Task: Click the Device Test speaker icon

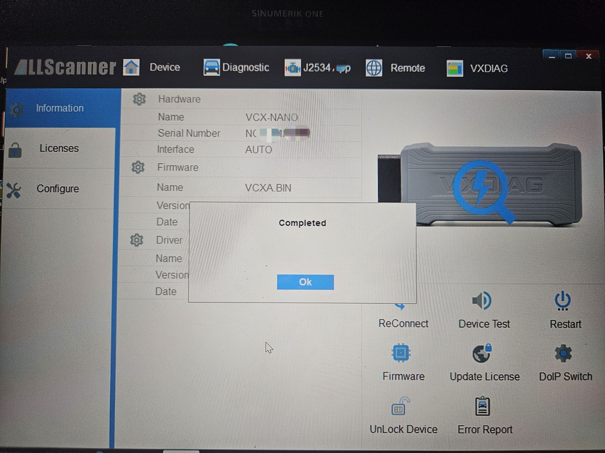Action: pyautogui.click(x=482, y=300)
